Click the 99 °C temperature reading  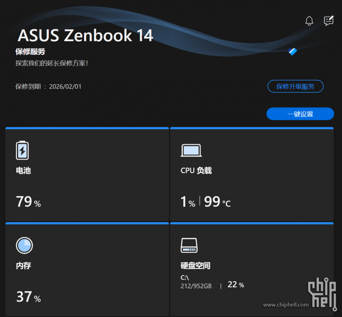coord(217,201)
